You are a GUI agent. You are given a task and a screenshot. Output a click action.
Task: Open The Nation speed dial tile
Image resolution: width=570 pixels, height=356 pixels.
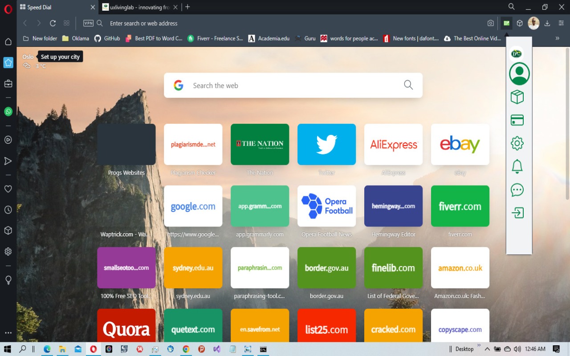[x=260, y=145]
